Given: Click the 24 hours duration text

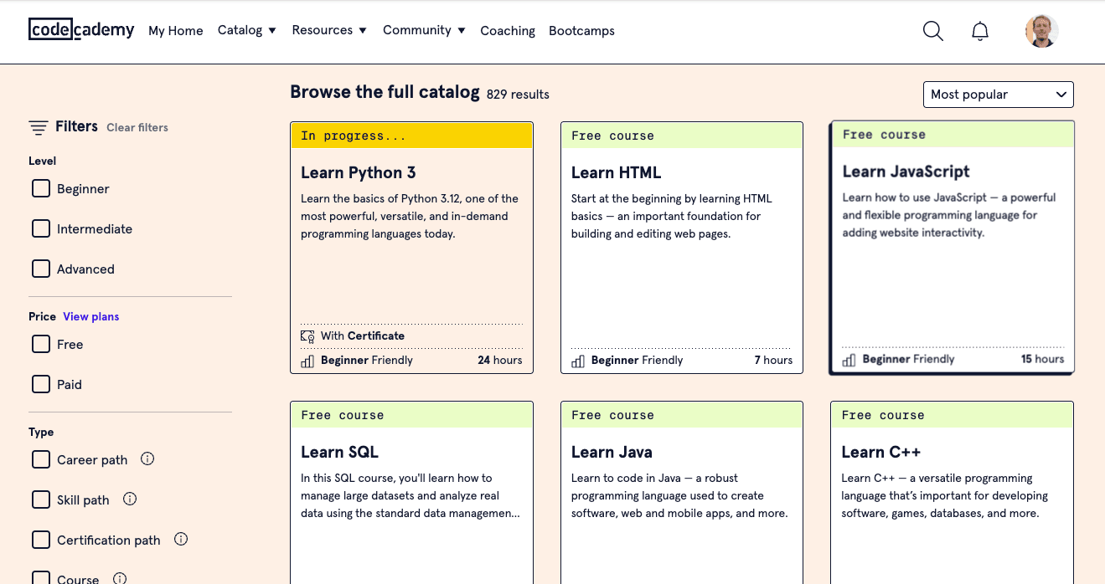Looking at the screenshot, I should [x=500, y=360].
